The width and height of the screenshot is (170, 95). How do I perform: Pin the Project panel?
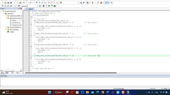[19, 9]
